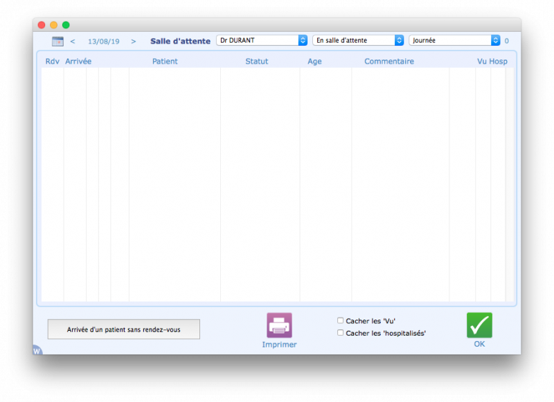Image resolution: width=554 pixels, height=402 pixels.
Task: Expand the Journée period dropdown
Action: coord(454,40)
